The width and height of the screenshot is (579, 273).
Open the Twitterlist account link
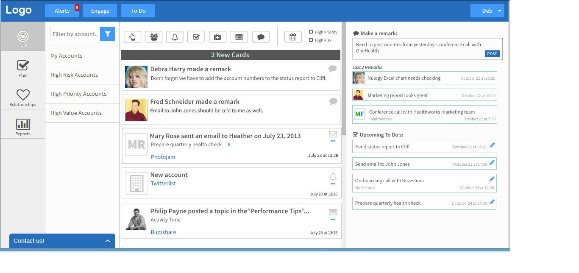coord(163,184)
